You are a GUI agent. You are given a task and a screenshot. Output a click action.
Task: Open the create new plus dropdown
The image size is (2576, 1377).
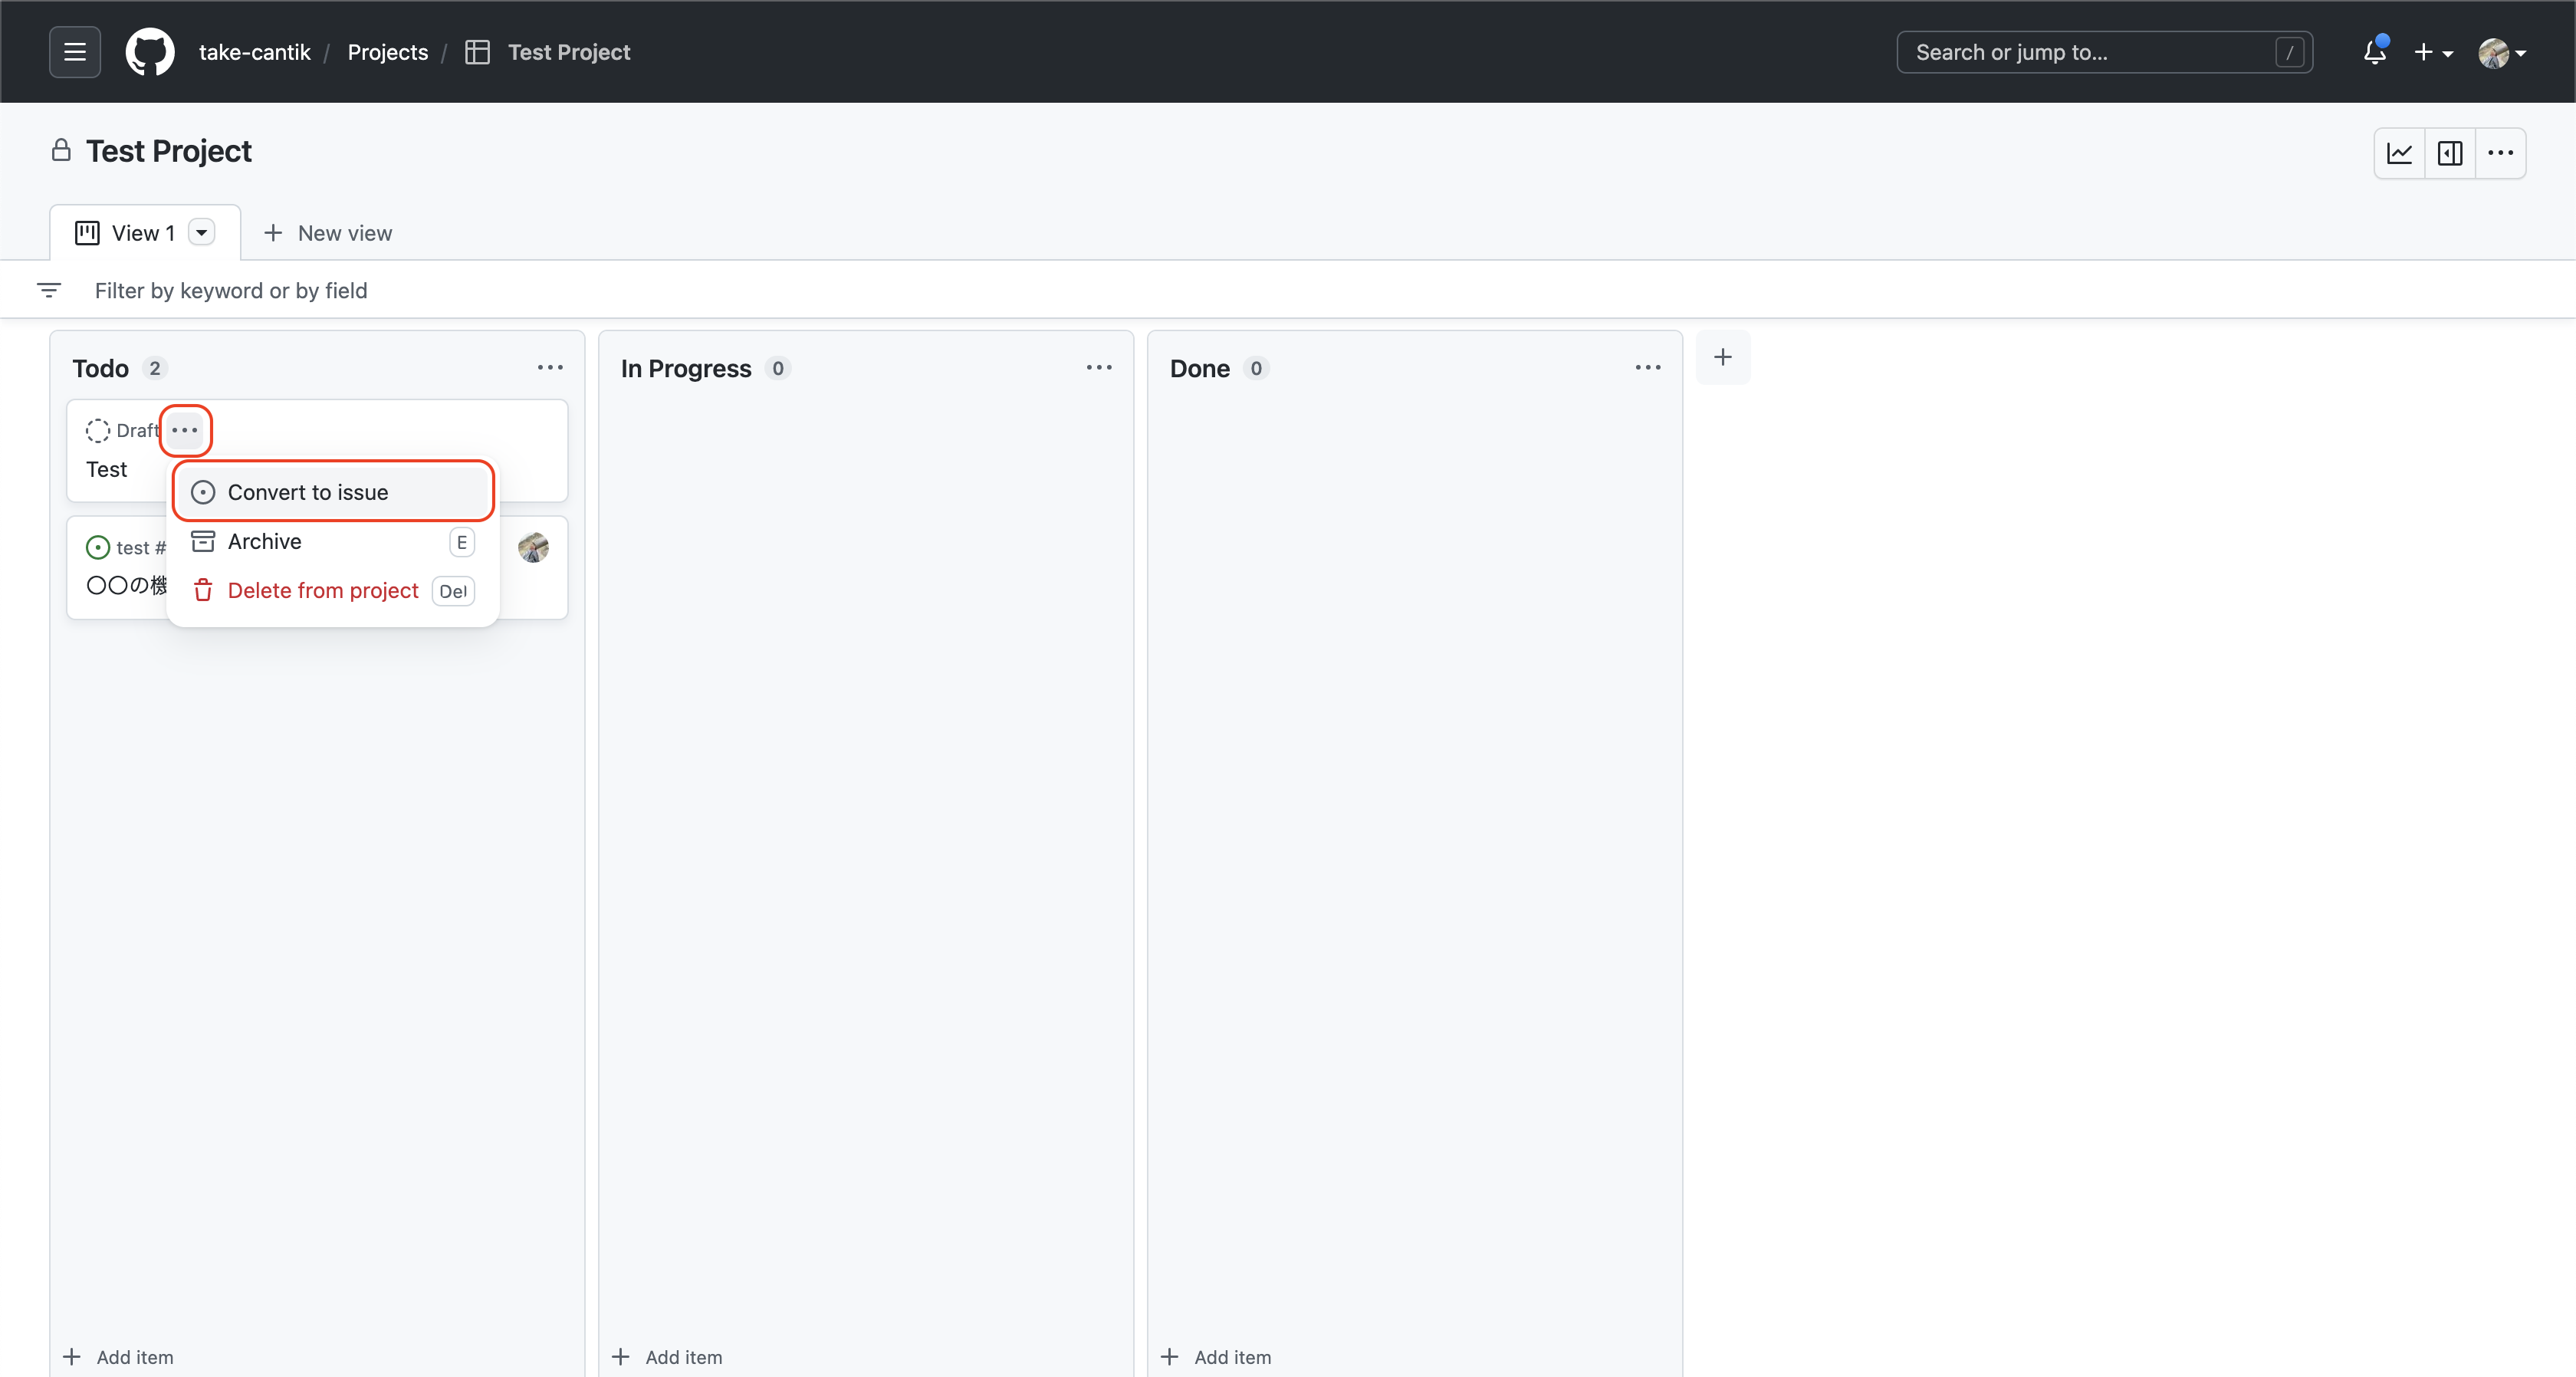click(x=2433, y=52)
